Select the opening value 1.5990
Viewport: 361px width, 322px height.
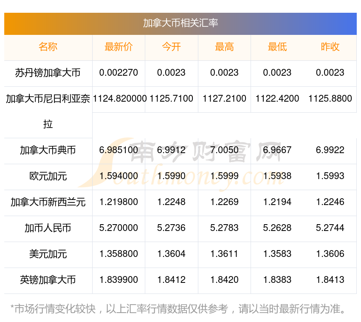tap(171, 176)
